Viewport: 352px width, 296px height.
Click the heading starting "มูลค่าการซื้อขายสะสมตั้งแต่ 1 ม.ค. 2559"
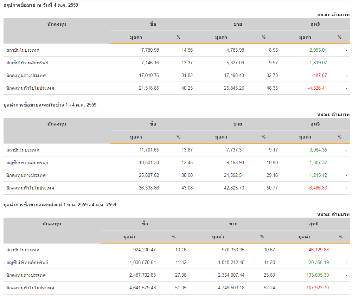tap(60, 205)
